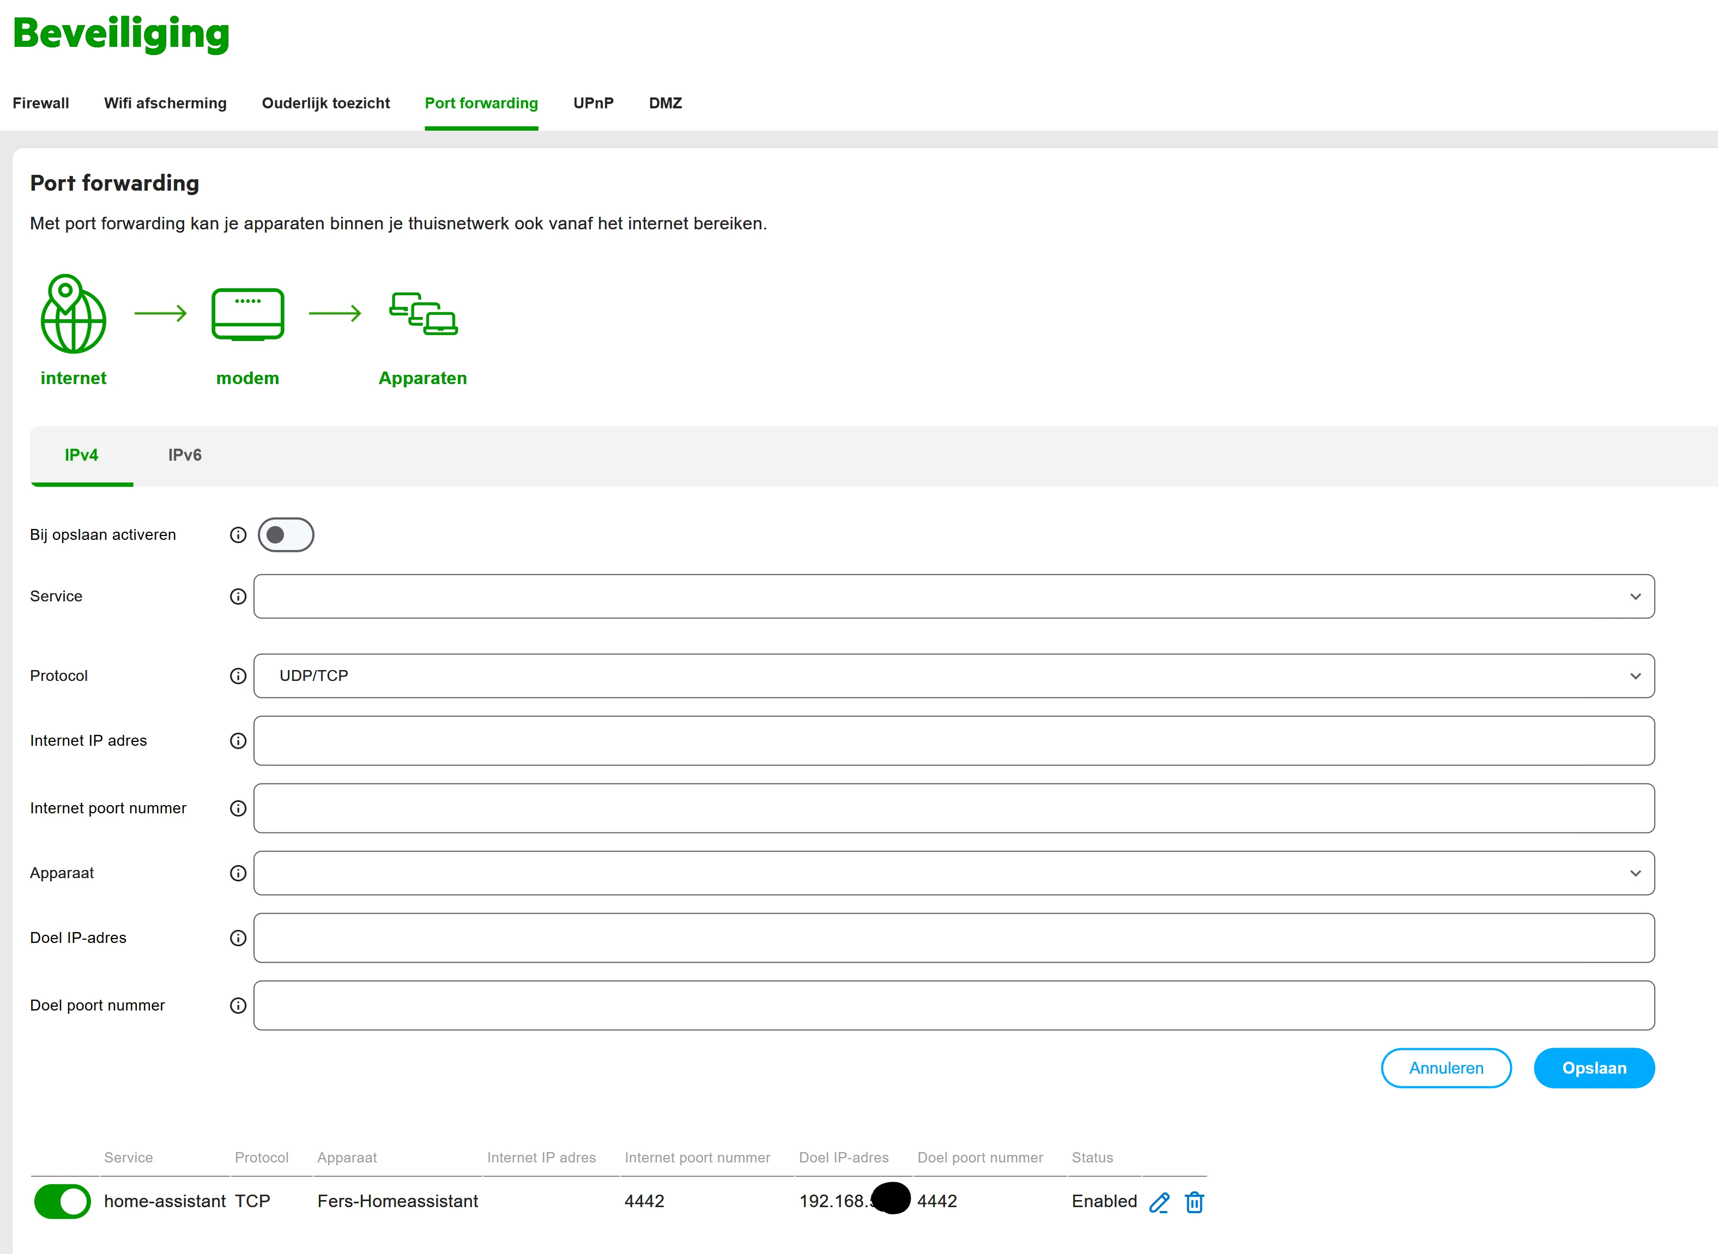Click the Doel IP-adres input field
The height and width of the screenshot is (1254, 1718).
click(x=953, y=938)
